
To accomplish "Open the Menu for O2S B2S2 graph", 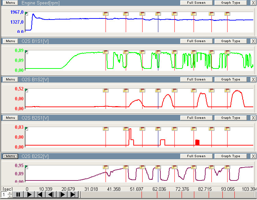I will [10, 156].
